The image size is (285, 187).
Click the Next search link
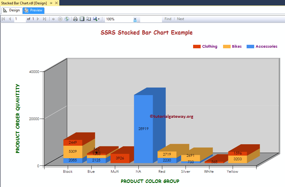pos(180,19)
